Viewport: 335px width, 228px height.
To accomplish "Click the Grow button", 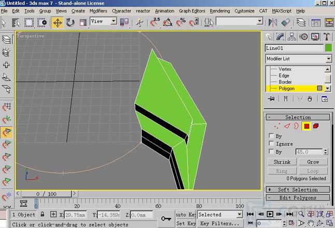I will click(313, 162).
